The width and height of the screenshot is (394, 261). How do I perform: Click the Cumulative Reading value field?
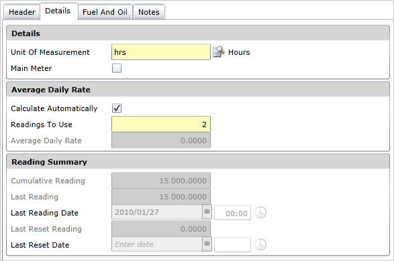pyautogui.click(x=161, y=180)
